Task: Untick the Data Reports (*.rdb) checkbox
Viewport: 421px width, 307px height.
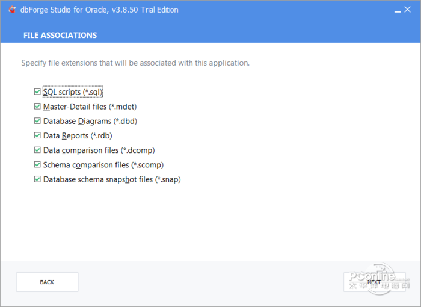Action: (38, 135)
